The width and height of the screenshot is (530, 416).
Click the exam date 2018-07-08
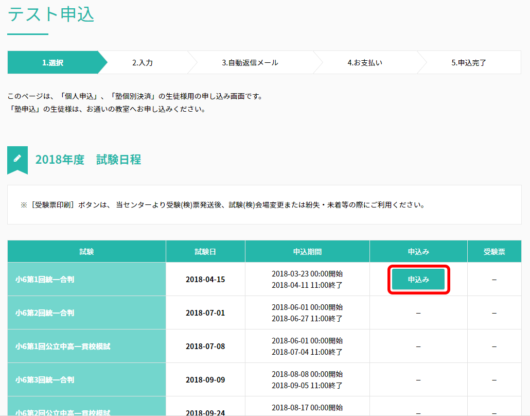pyautogui.click(x=205, y=346)
